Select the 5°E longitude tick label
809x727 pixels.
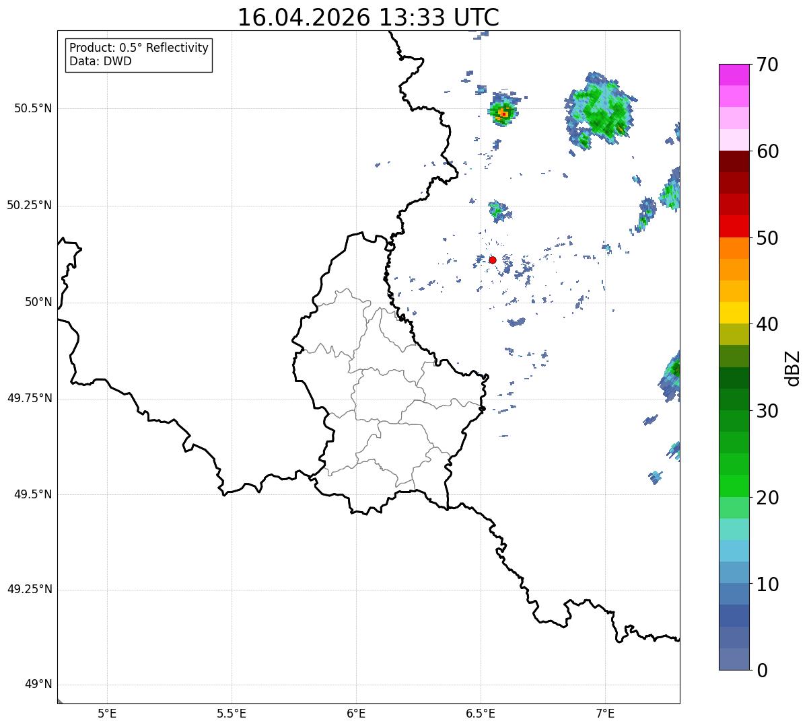107,713
